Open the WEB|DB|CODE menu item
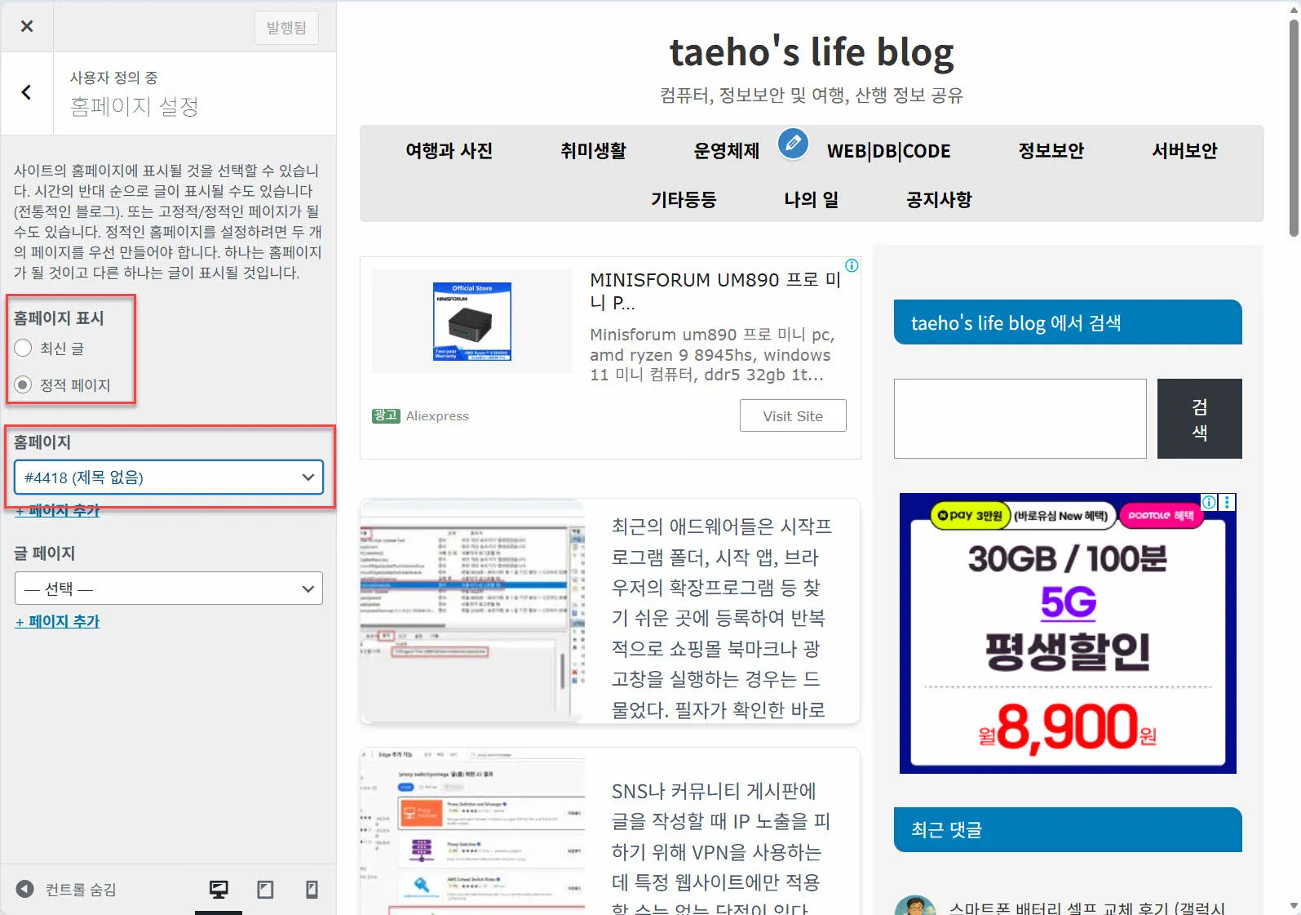 click(888, 151)
